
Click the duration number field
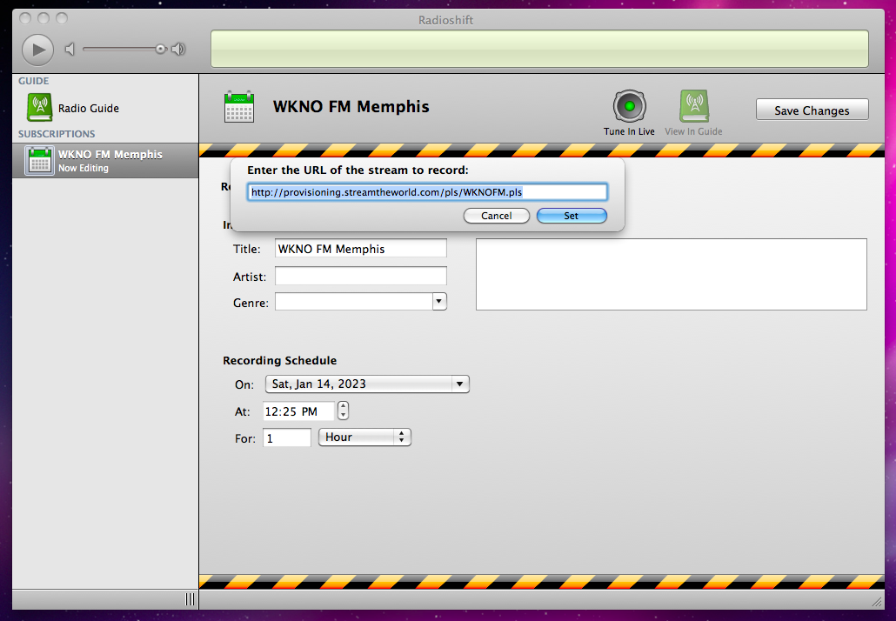tap(287, 437)
